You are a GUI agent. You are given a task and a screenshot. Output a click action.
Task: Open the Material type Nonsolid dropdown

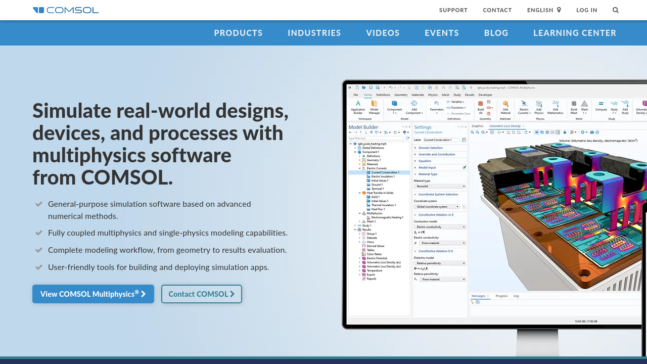point(440,186)
